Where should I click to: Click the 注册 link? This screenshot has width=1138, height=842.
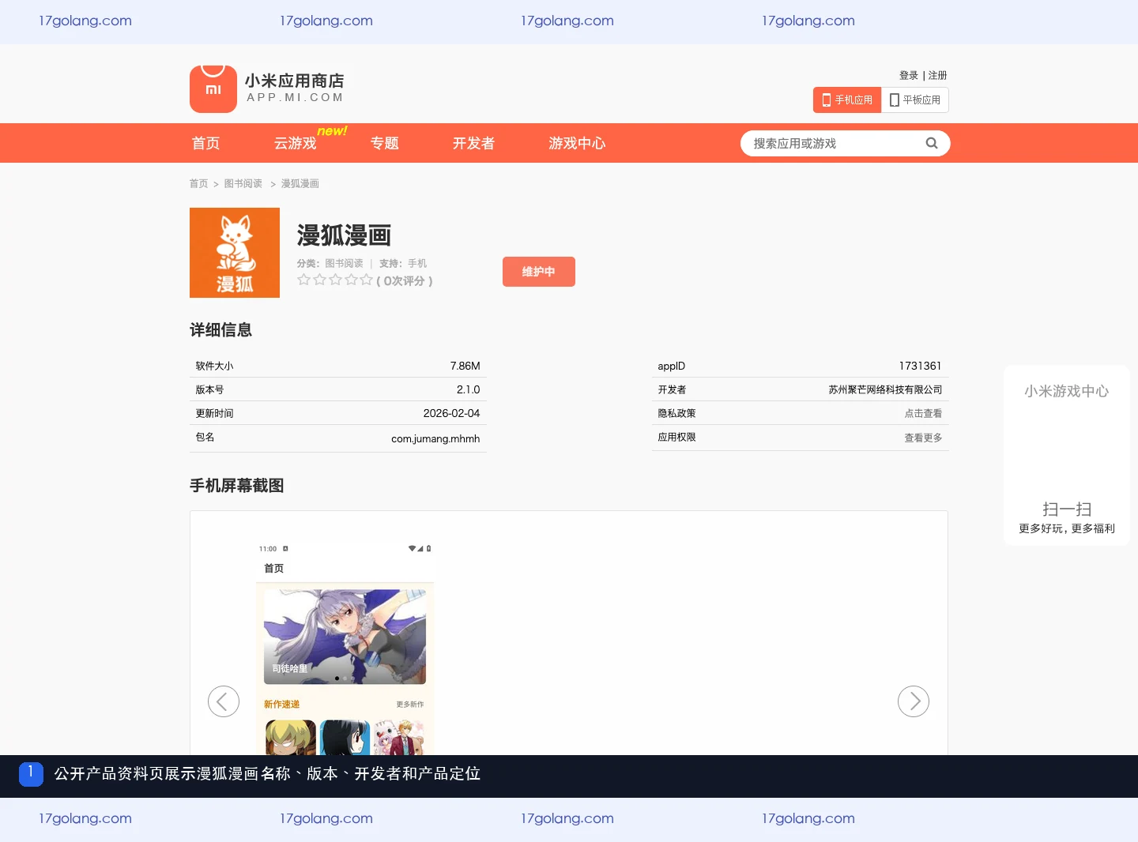(938, 76)
